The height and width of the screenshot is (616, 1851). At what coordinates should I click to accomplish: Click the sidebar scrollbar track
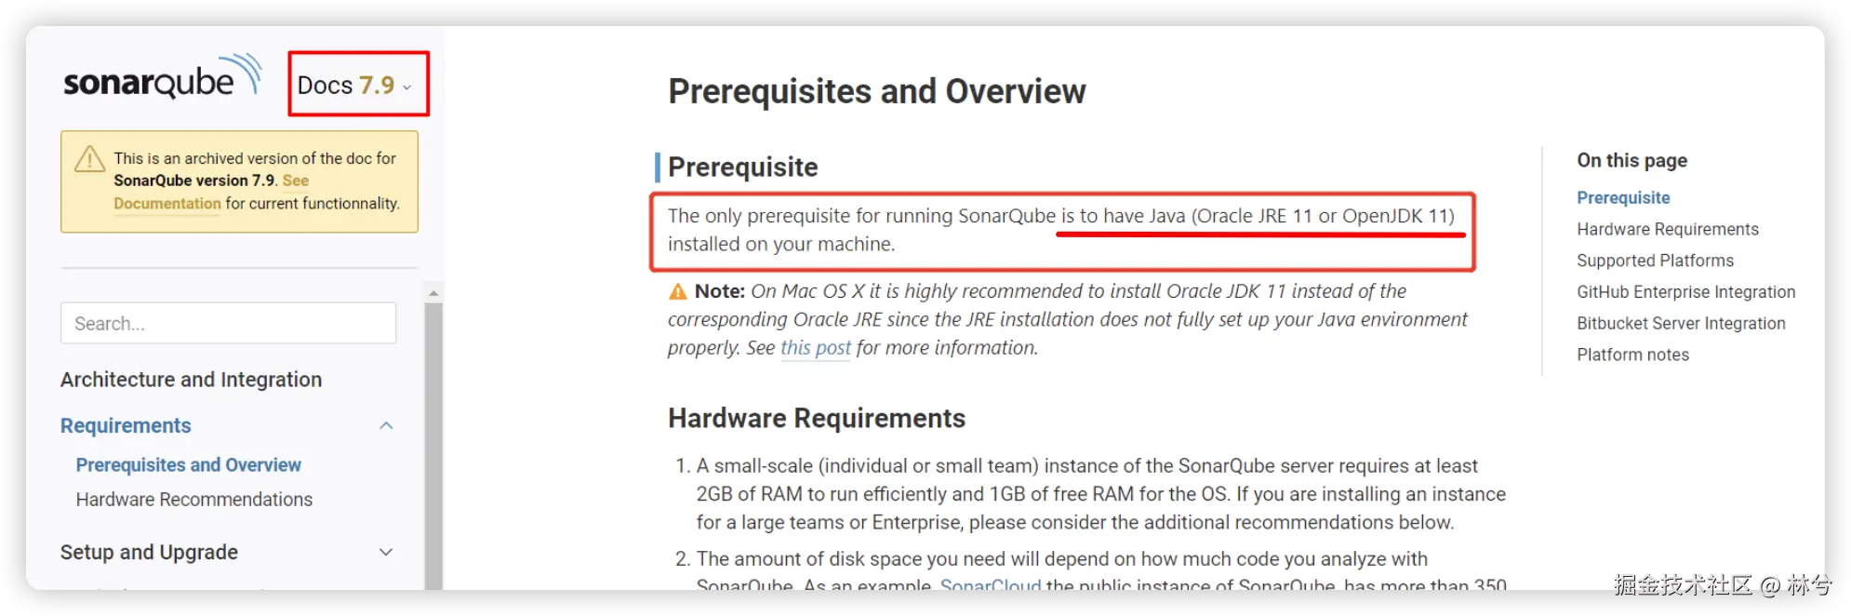coord(433,447)
